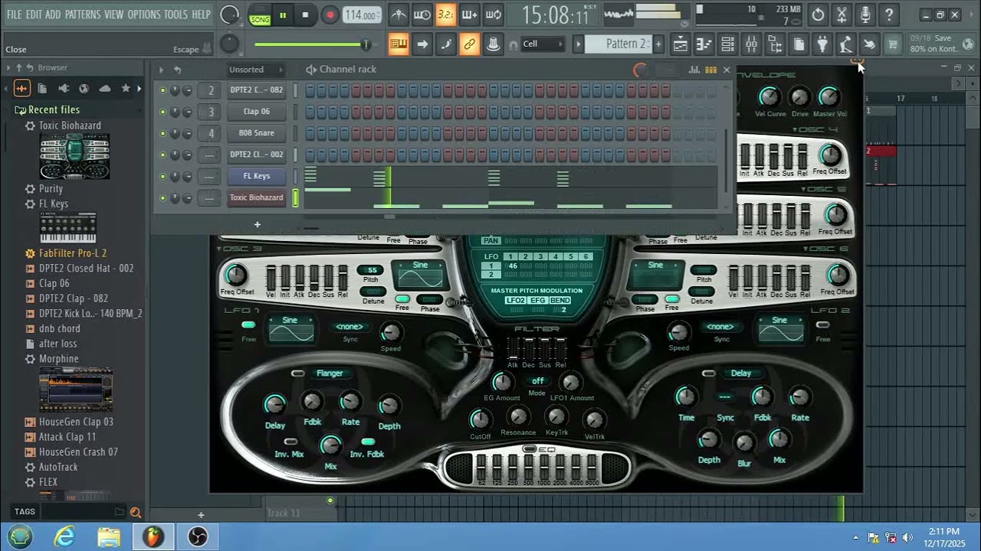Open the Piano roll view icon

(x=704, y=44)
